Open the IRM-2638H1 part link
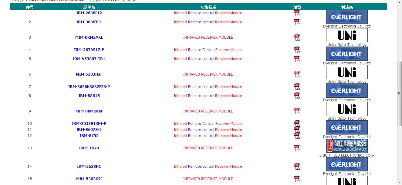402x185 pixels. click(89, 167)
